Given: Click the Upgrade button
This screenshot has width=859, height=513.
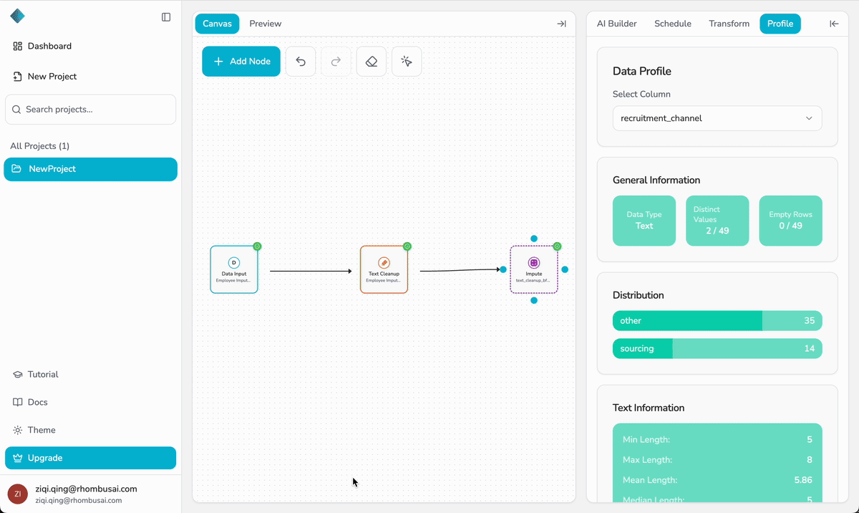Looking at the screenshot, I should pos(90,458).
